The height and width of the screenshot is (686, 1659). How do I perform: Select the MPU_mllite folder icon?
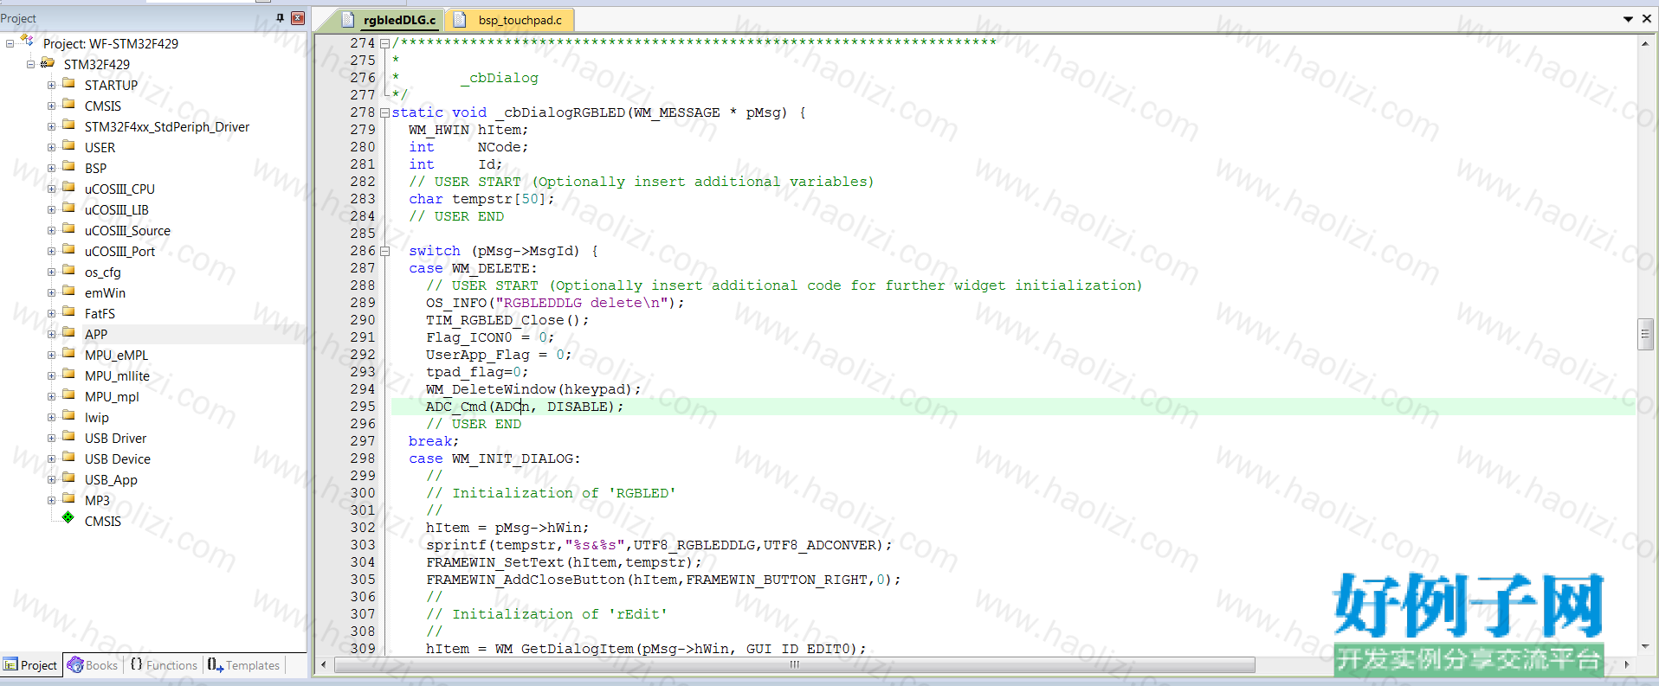click(x=68, y=375)
